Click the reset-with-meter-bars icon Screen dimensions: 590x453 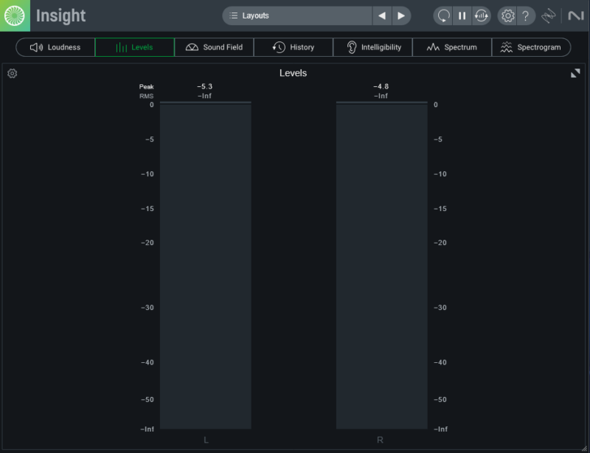pos(481,15)
